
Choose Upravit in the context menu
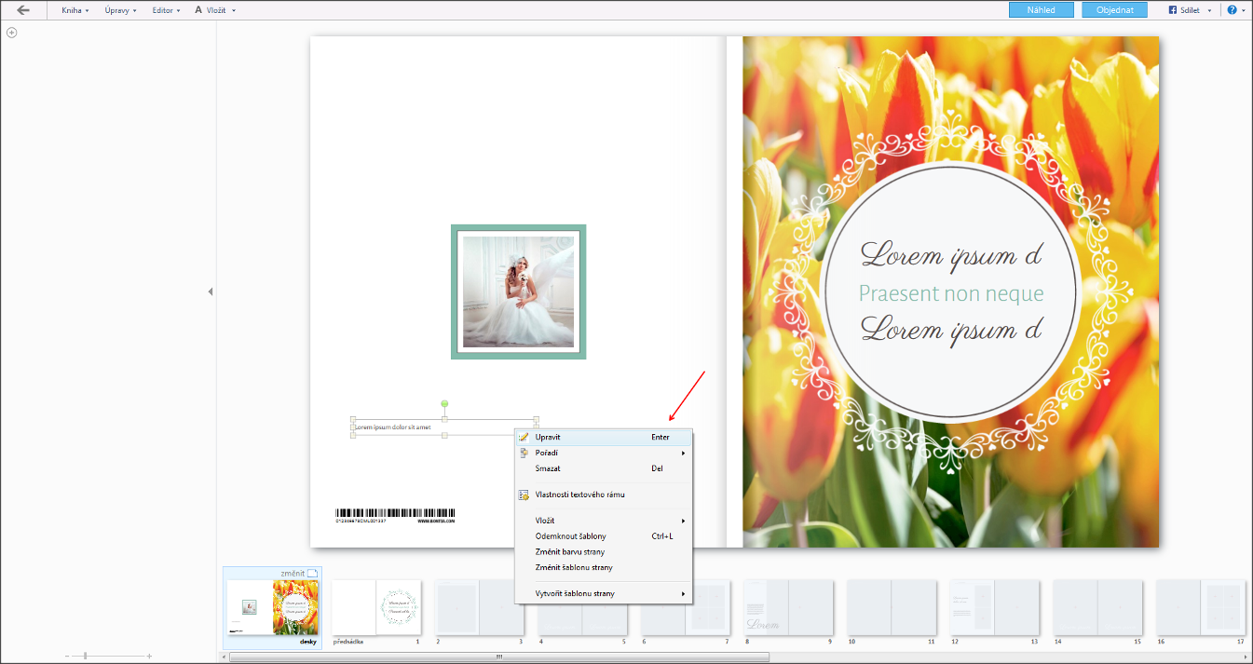point(604,437)
